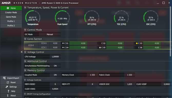Click the VDDCR SOC value 1,025
The height and width of the screenshot is (98, 172).
(130, 84)
